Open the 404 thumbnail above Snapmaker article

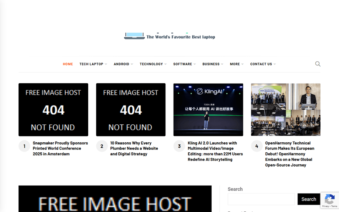tap(53, 110)
